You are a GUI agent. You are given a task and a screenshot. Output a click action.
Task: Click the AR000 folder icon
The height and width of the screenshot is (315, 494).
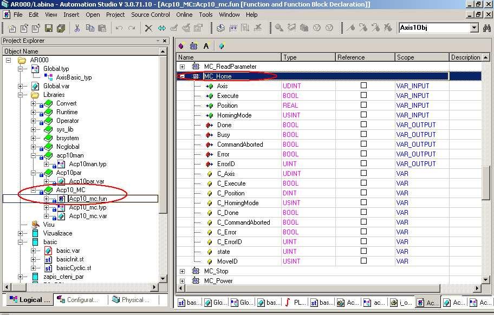pos(22,60)
